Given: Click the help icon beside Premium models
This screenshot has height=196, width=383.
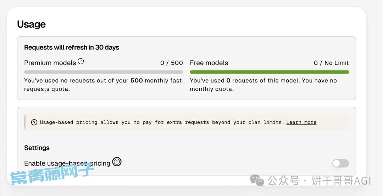Looking at the screenshot, I should click(x=81, y=61).
